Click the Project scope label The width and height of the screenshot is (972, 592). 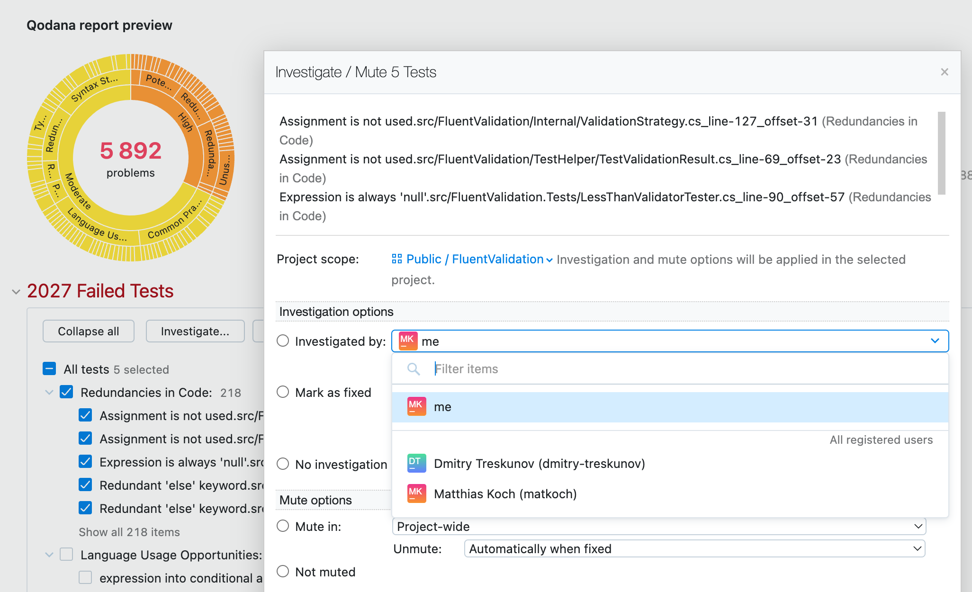click(x=318, y=259)
